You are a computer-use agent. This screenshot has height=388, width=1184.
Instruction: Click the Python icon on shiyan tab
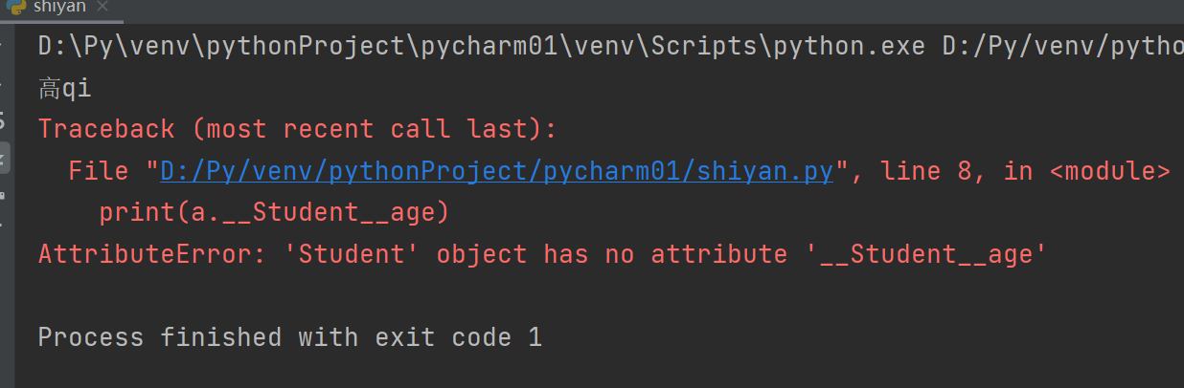coord(13,8)
